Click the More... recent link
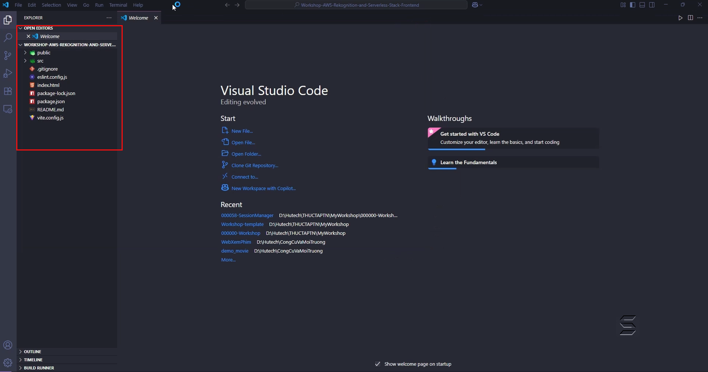 coord(228,260)
